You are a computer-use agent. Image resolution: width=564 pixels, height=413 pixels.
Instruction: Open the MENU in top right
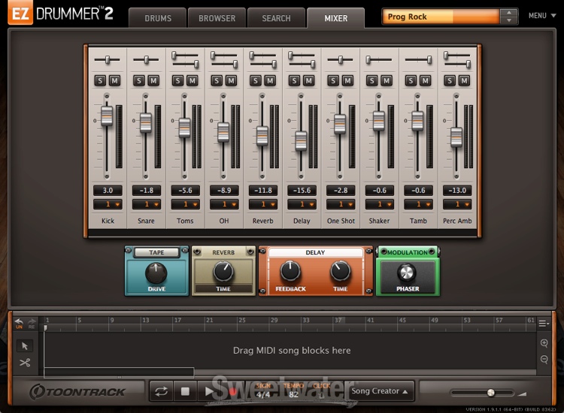pyautogui.click(x=540, y=16)
